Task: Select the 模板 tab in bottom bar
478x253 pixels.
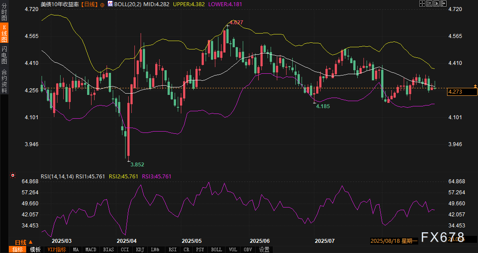Action: click(35, 249)
